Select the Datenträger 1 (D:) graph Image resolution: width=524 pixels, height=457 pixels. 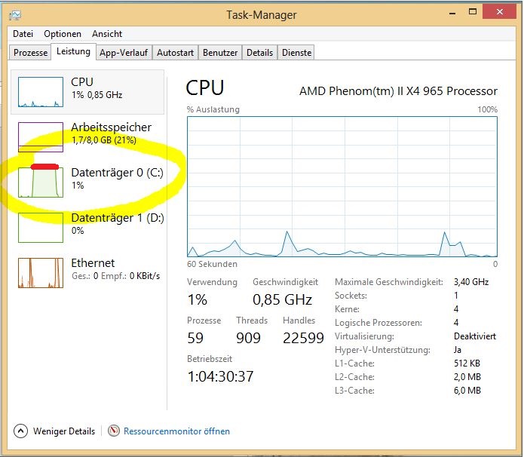pos(41,228)
